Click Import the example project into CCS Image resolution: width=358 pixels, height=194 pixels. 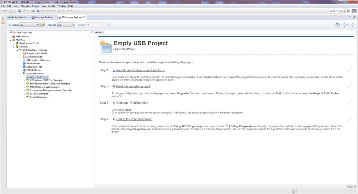pos(140,70)
